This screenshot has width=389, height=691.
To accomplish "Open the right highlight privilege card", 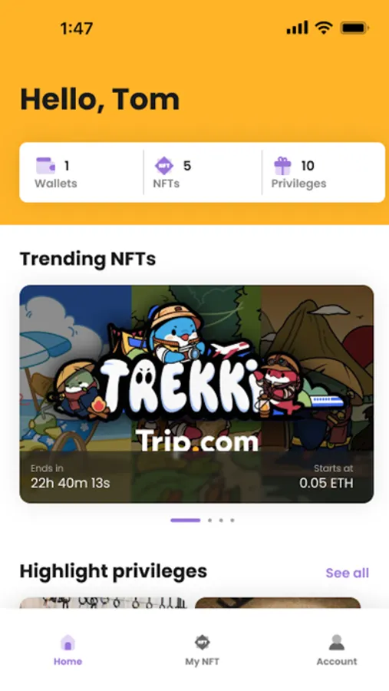I will pyautogui.click(x=278, y=603).
